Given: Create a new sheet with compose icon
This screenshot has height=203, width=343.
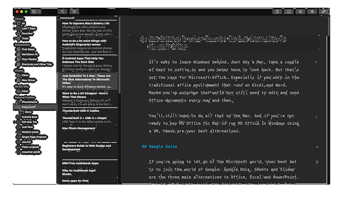Looking at the screenshot, I should (x=74, y=12).
